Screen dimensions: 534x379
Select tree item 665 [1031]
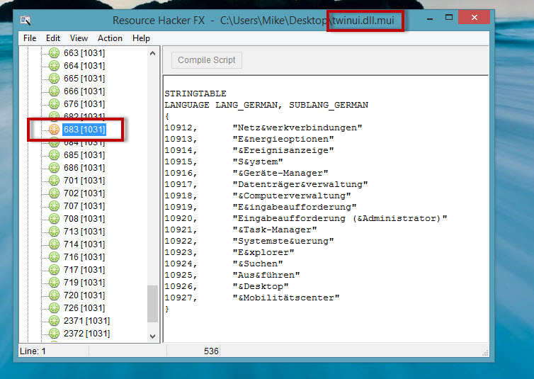point(84,79)
